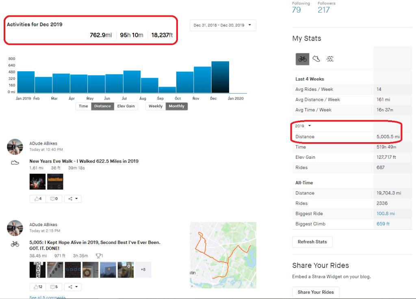
Task: Open the date range dropdown
Action: point(223,25)
